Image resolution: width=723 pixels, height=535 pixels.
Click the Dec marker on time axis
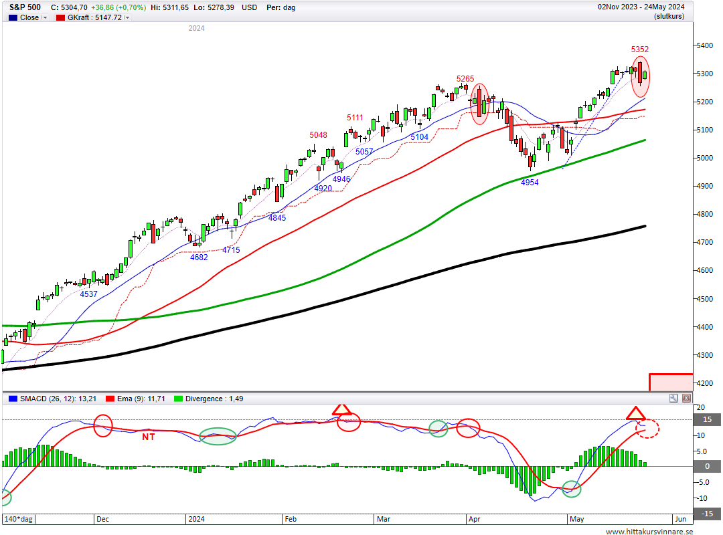tap(102, 519)
